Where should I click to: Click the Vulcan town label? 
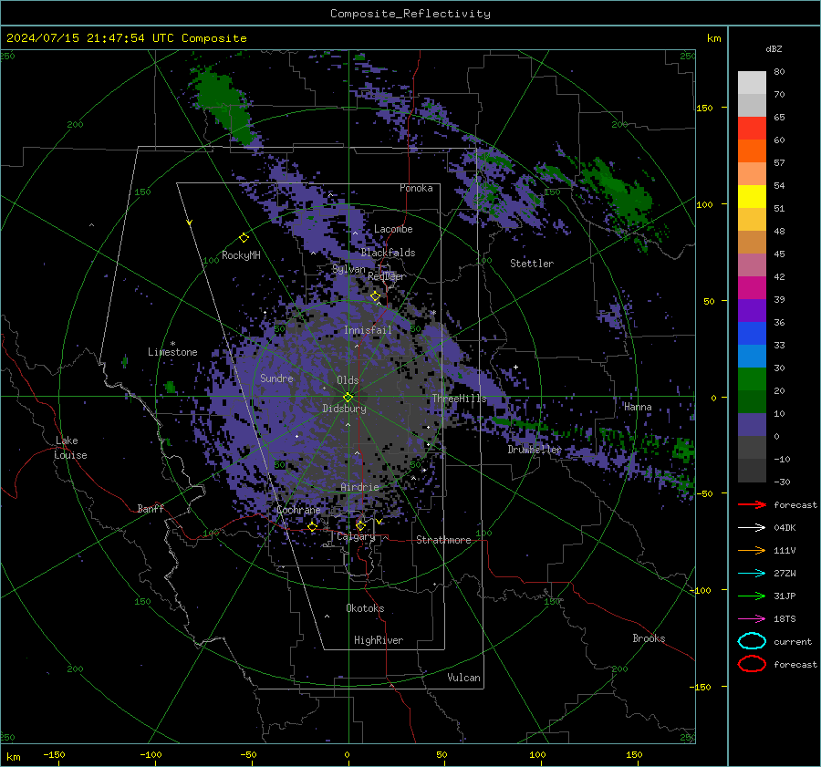463,678
